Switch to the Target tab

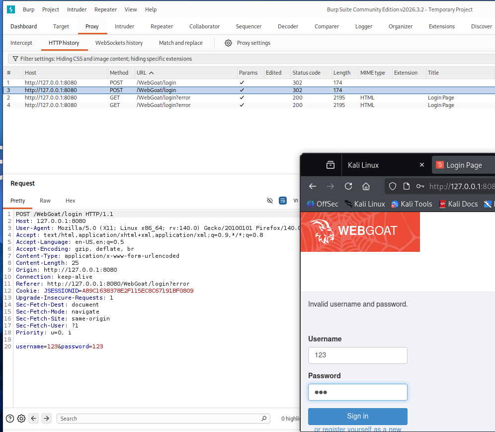tap(61, 26)
